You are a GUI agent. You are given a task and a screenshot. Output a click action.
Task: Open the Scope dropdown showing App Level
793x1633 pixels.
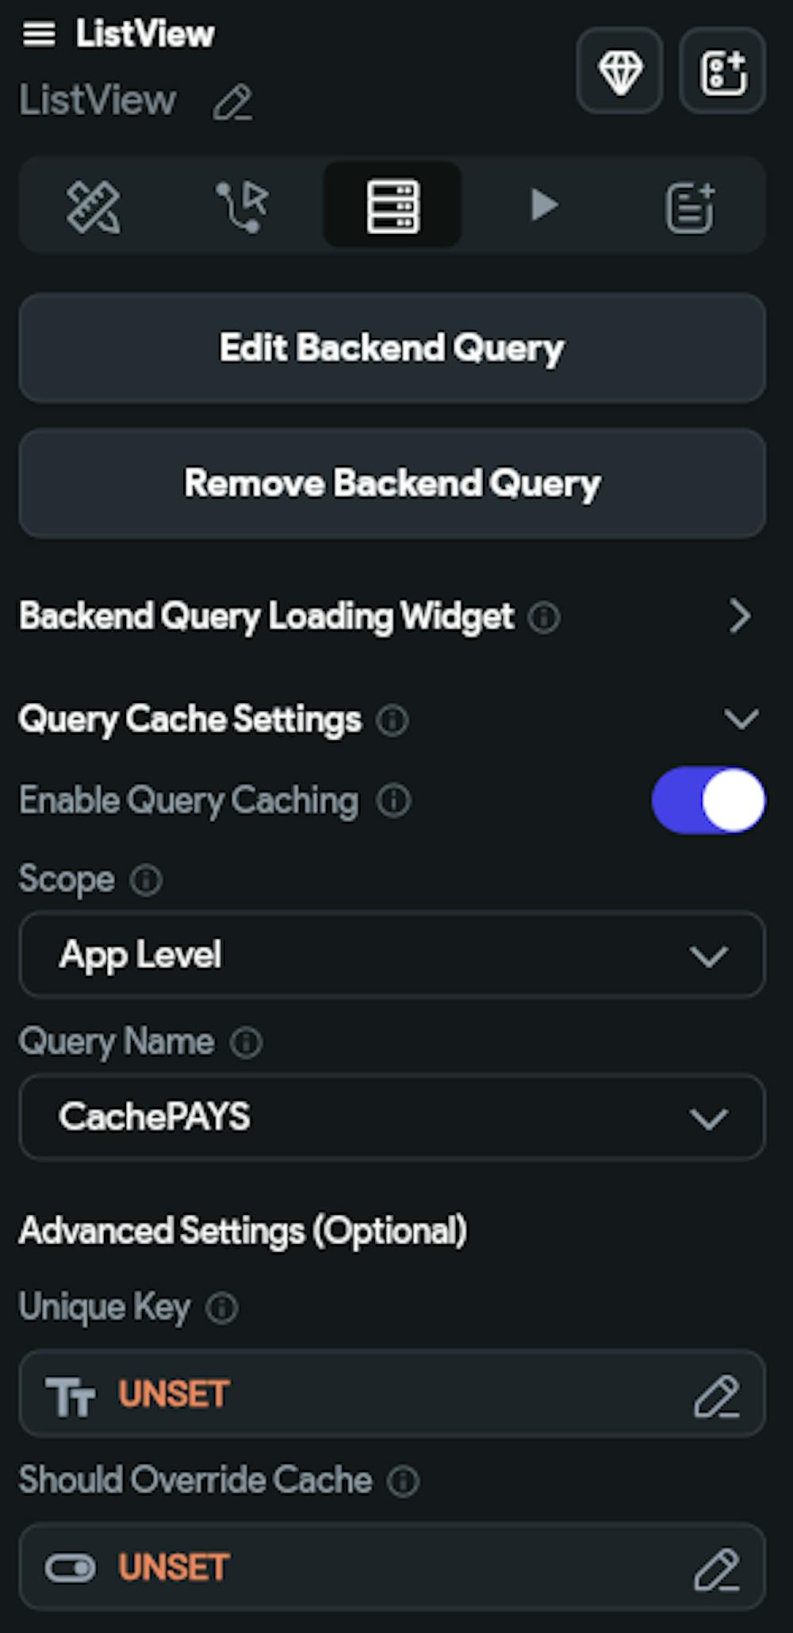coord(391,955)
